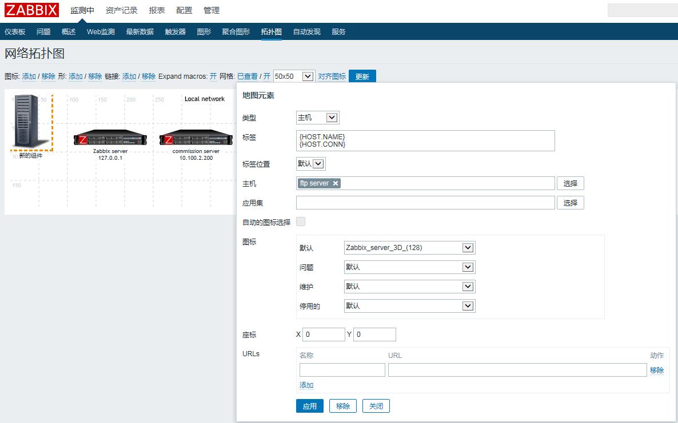Open the default icon dropdown
The width and height of the screenshot is (678, 423).
pyautogui.click(x=409, y=248)
